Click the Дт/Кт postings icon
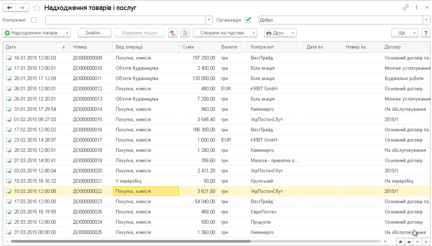The height and width of the screenshot is (246, 432). pos(172,33)
